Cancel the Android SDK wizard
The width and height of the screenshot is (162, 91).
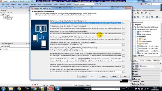coord(114,77)
